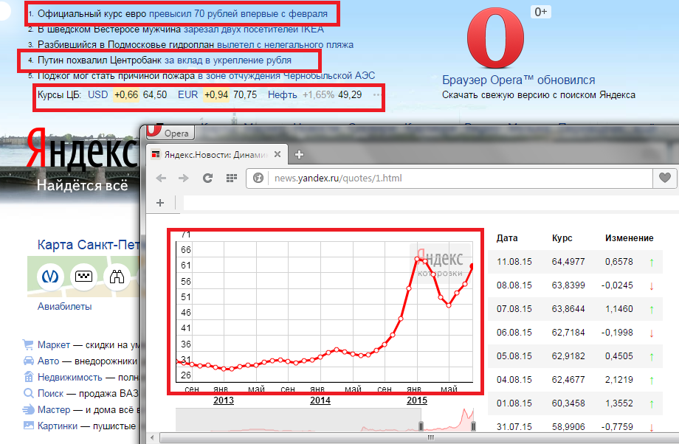The width and height of the screenshot is (679, 444).
Task: Add page to bookmarks heart icon
Action: (665, 178)
